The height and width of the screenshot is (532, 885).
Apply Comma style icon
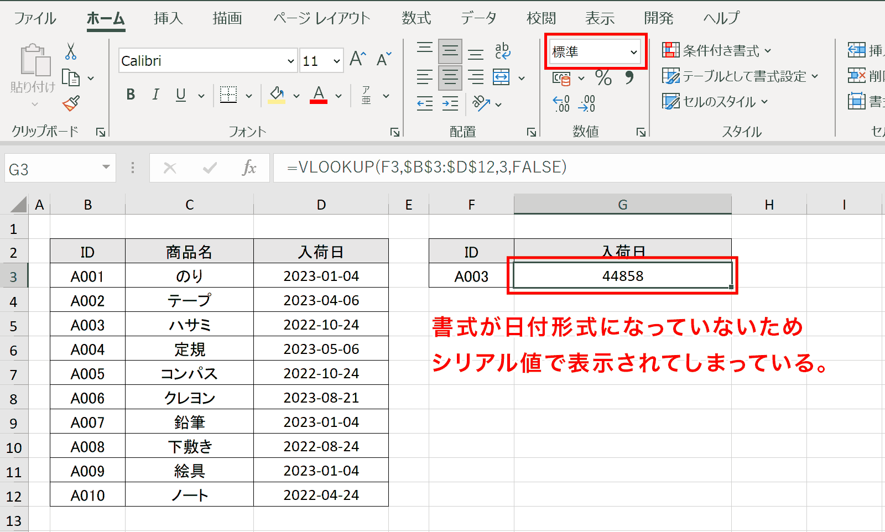coord(629,77)
